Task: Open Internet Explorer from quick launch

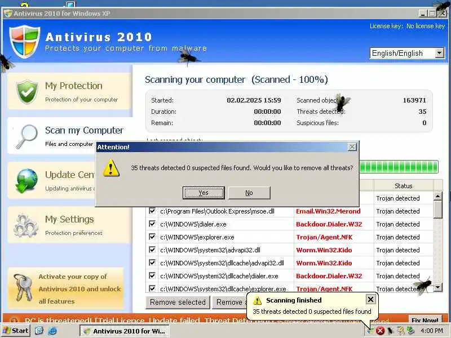Action: click(52, 331)
